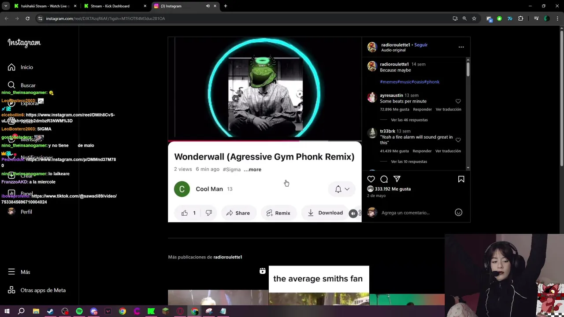This screenshot has height=317, width=564.
Task: Close the Kick Dashboard tab
Action: coord(145,6)
